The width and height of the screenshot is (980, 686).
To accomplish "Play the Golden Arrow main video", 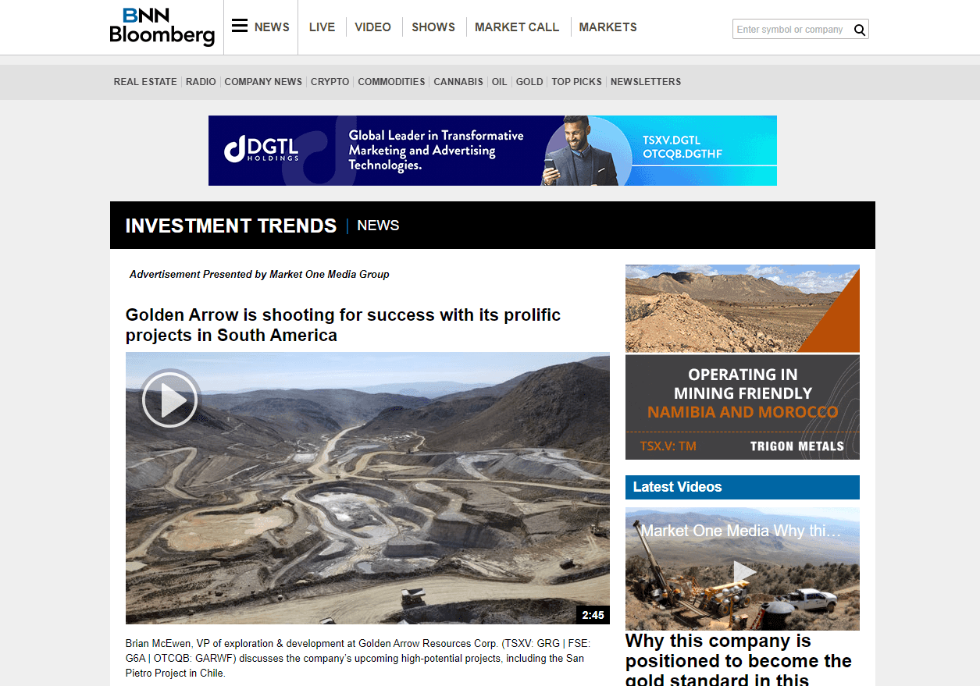I will 170,400.
